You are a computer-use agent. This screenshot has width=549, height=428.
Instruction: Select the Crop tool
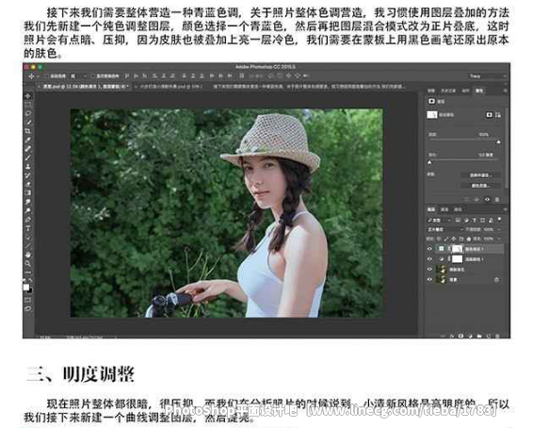click(x=28, y=131)
